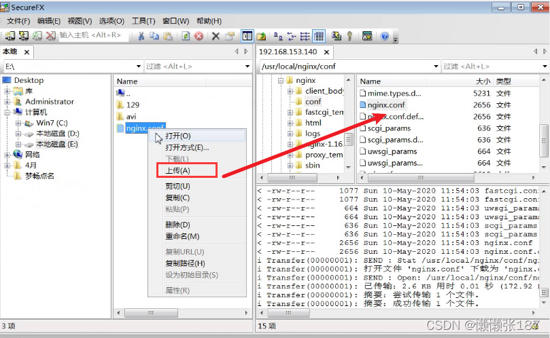
Task: Click the Properties toolbar icon
Action: (x=230, y=36)
